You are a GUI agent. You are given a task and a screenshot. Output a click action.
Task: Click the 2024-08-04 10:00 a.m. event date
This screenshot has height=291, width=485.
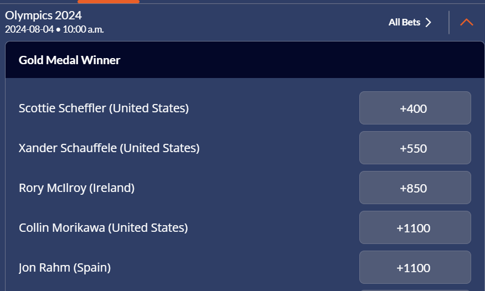click(54, 29)
